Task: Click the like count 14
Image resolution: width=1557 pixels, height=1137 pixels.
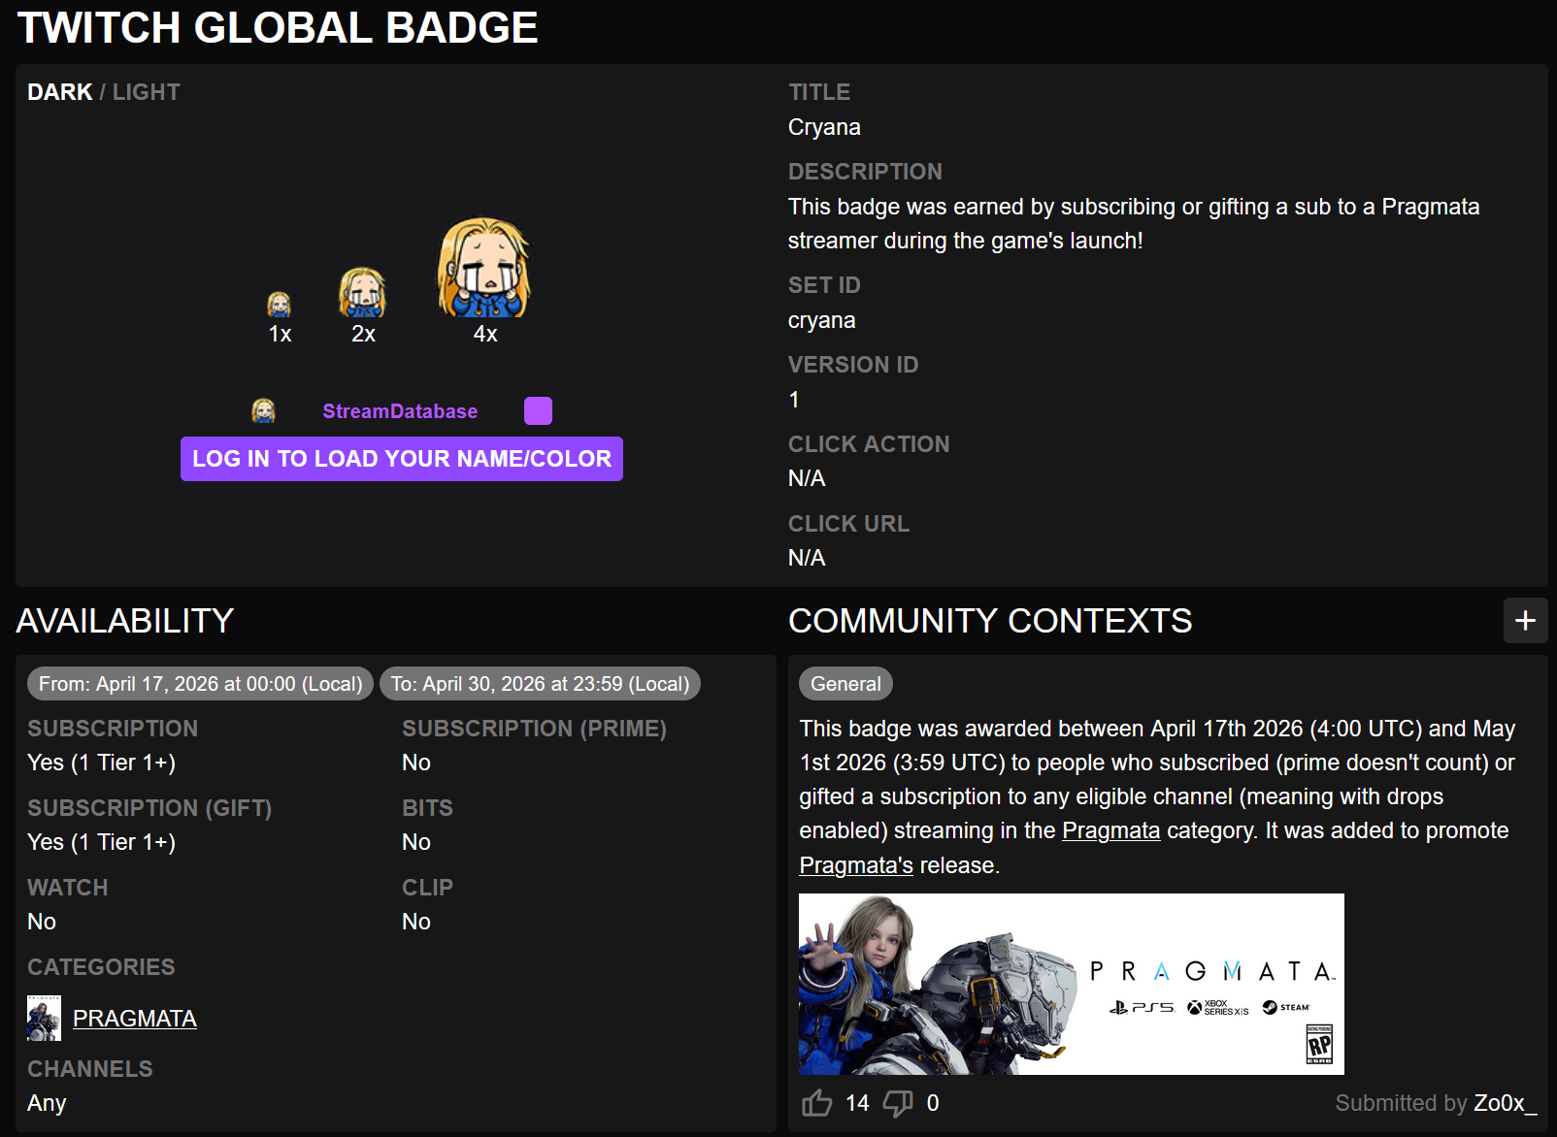Action: click(x=857, y=1103)
